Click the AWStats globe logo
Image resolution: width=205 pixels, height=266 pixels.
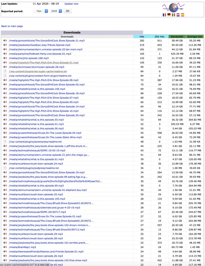pos(173,8)
